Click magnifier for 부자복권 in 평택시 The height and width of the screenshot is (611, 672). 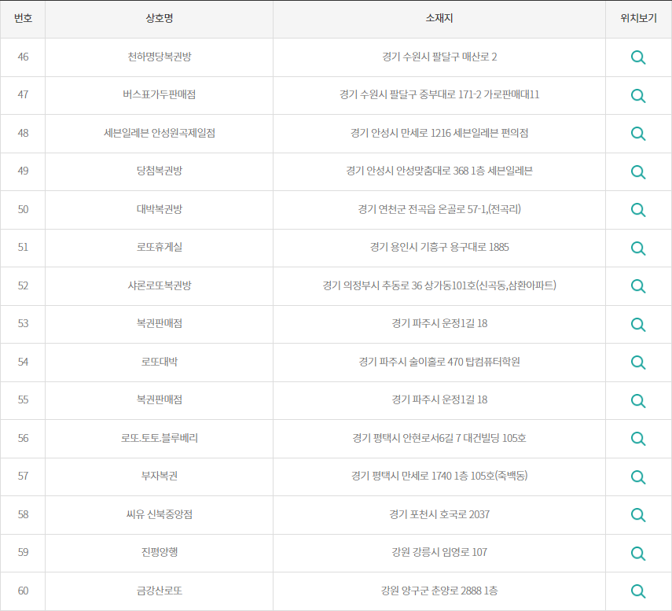point(638,477)
